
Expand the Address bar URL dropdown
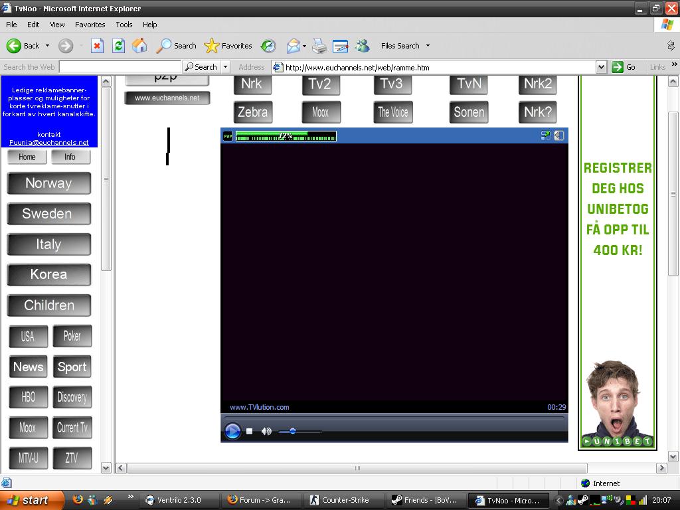(x=601, y=67)
